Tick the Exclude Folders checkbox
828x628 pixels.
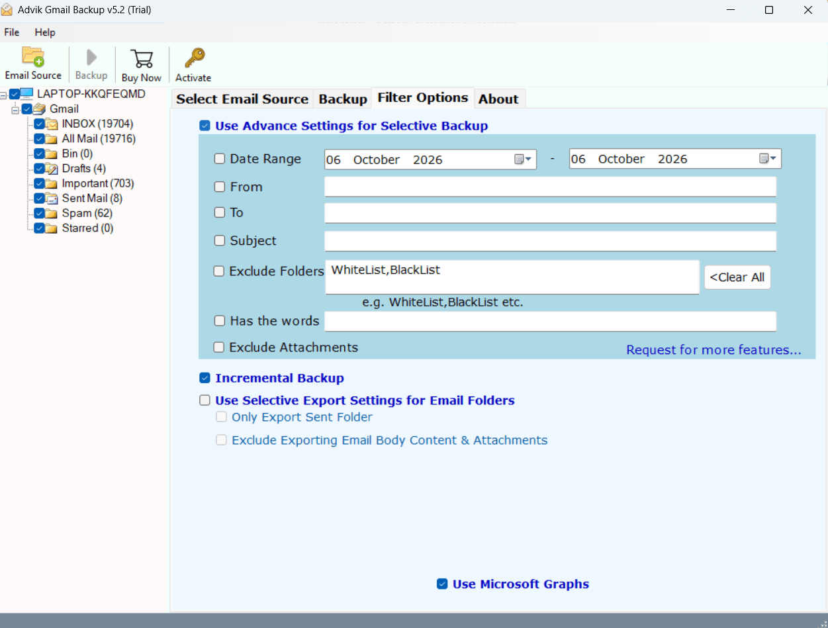coord(219,271)
